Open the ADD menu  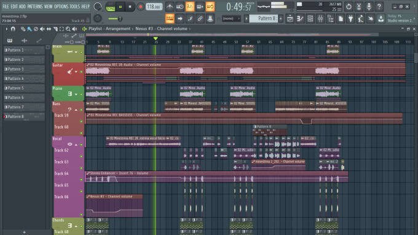[x=22, y=6]
